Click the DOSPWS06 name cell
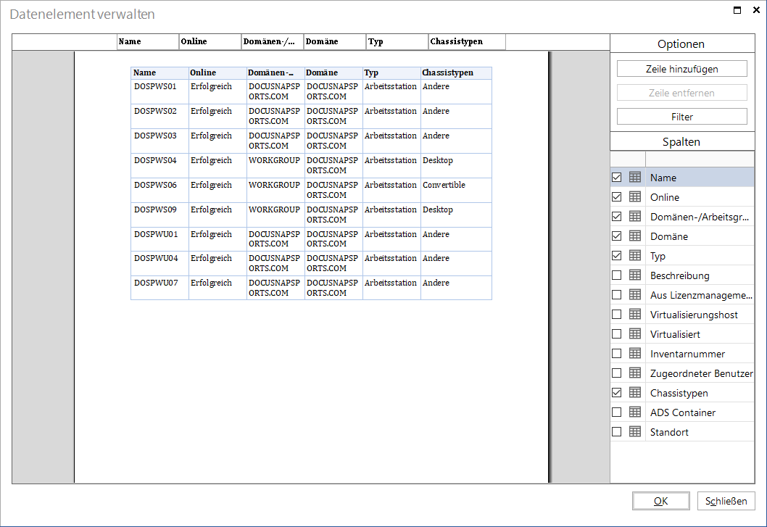 pos(159,190)
